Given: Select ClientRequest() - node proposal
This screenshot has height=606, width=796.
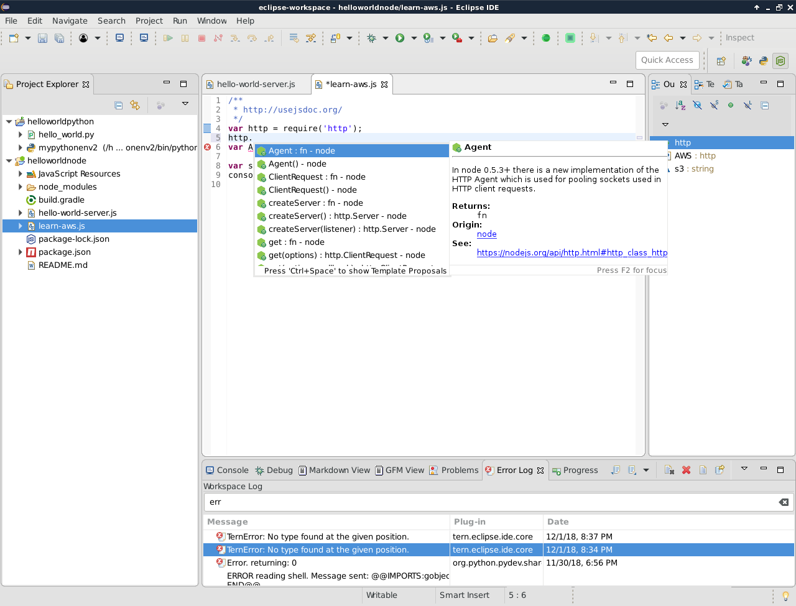Looking at the screenshot, I should point(352,190).
